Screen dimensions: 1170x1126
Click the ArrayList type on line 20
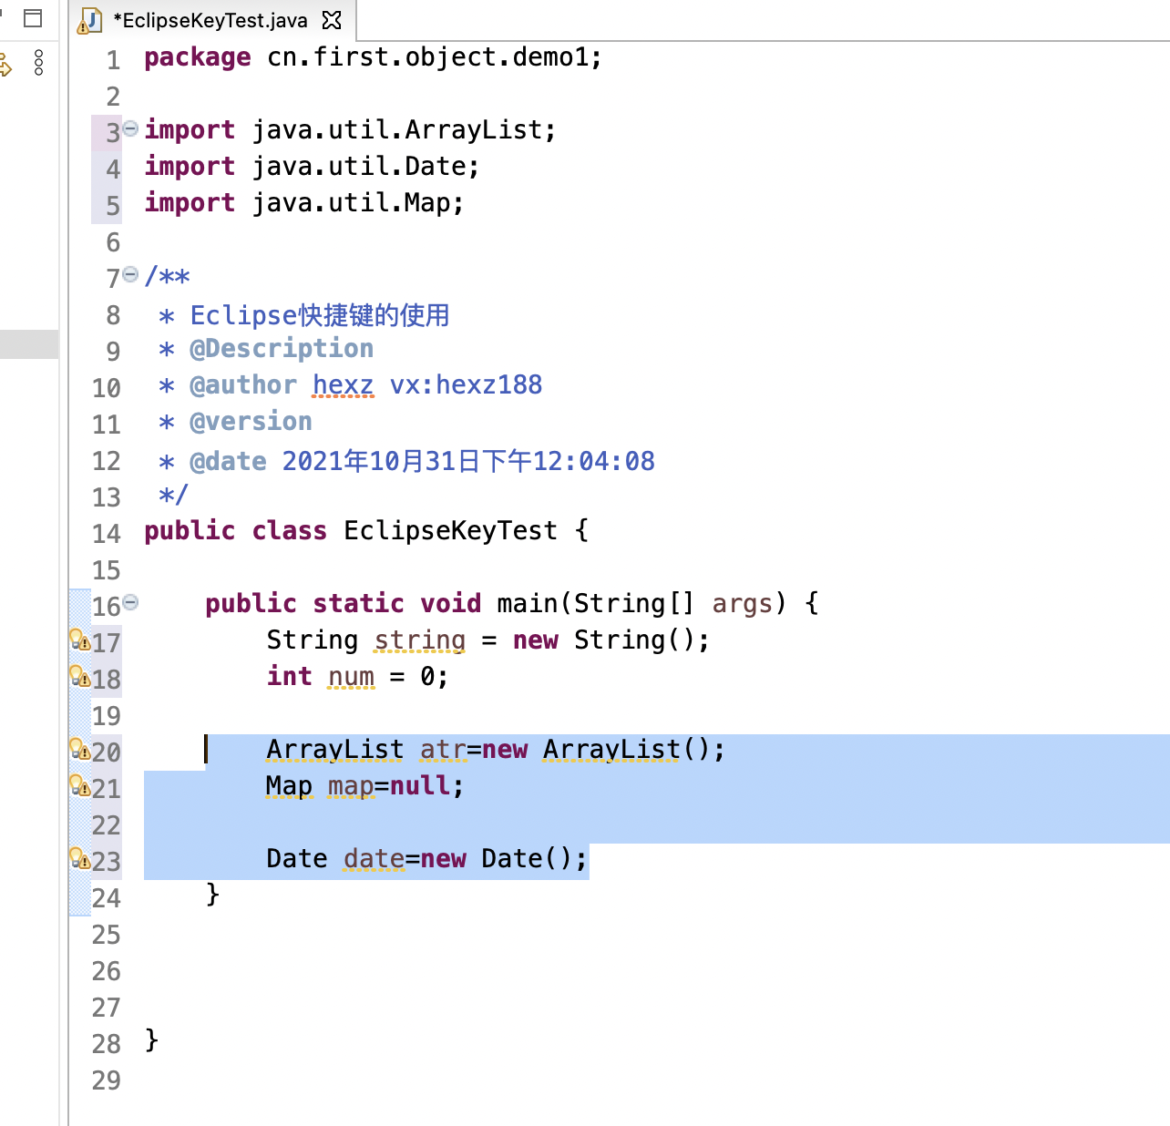click(334, 750)
